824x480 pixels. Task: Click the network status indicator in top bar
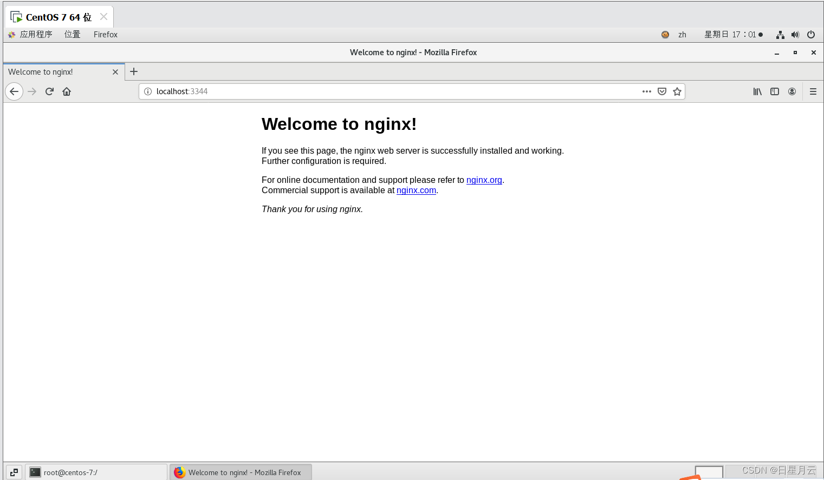click(x=780, y=34)
